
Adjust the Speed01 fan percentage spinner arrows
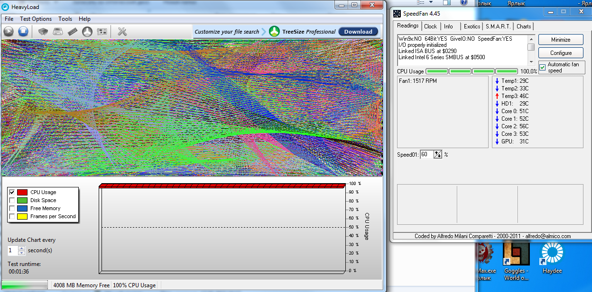click(x=438, y=154)
